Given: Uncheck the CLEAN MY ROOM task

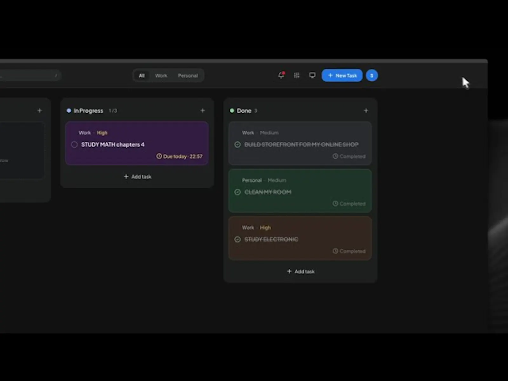Looking at the screenshot, I should [237, 192].
